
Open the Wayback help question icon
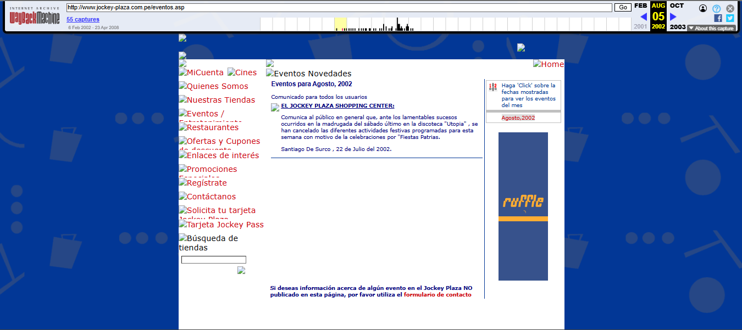pyautogui.click(x=717, y=8)
